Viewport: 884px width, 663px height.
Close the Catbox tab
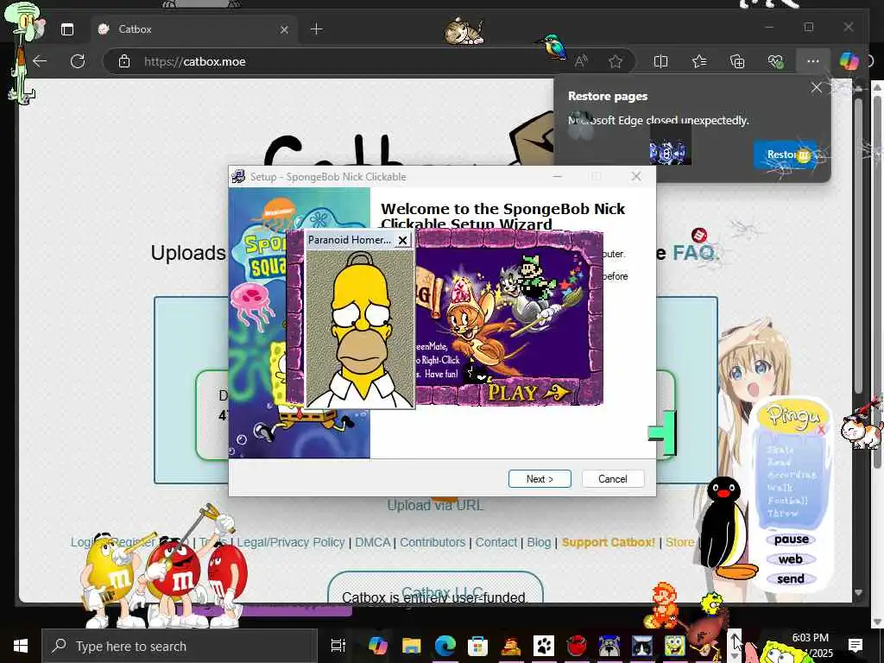click(285, 29)
